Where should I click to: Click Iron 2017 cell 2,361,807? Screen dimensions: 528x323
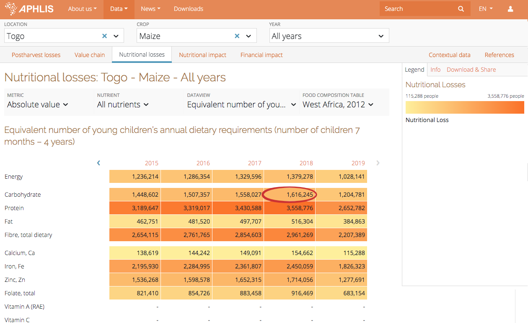coord(238,266)
